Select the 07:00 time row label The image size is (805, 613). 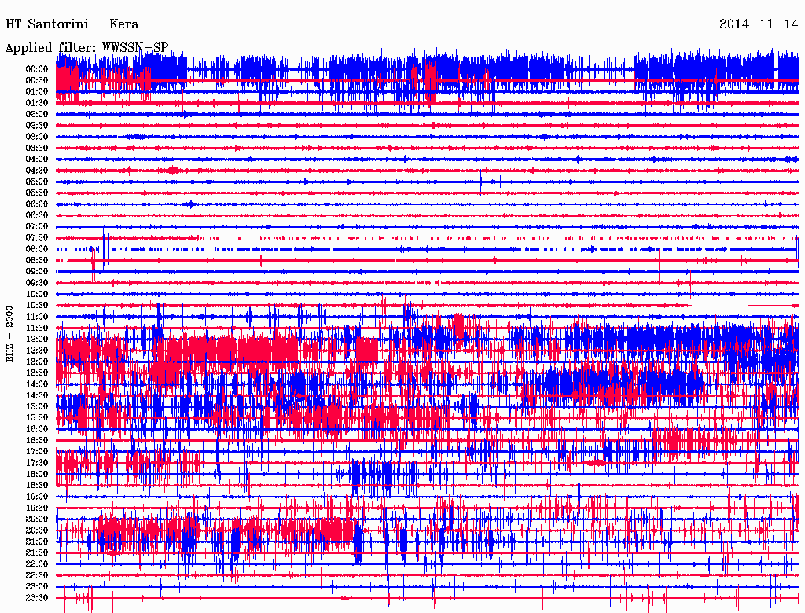pos(37,226)
